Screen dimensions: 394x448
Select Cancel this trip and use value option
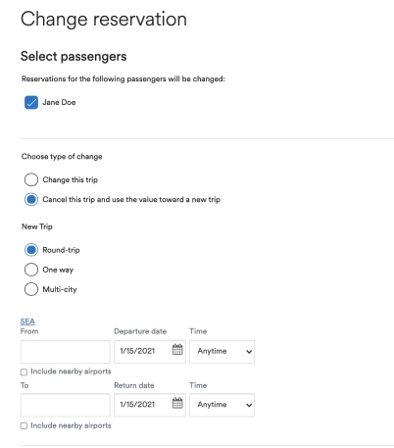[x=31, y=199]
